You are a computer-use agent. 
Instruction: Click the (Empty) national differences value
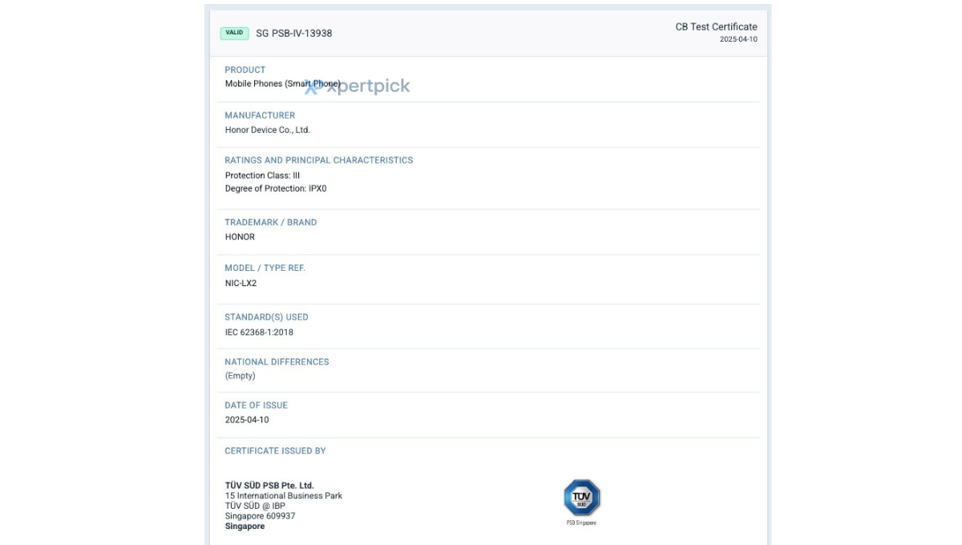pos(240,376)
